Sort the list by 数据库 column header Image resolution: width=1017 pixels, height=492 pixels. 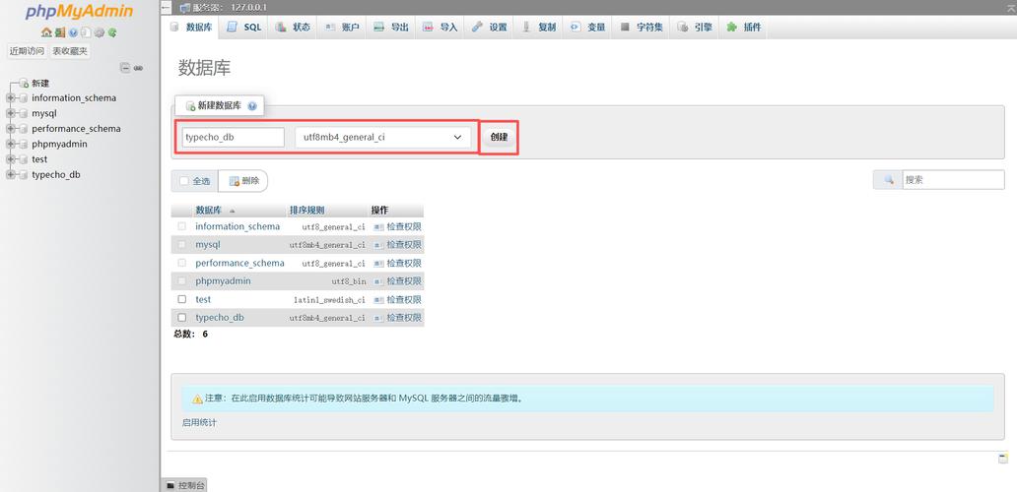click(x=208, y=211)
